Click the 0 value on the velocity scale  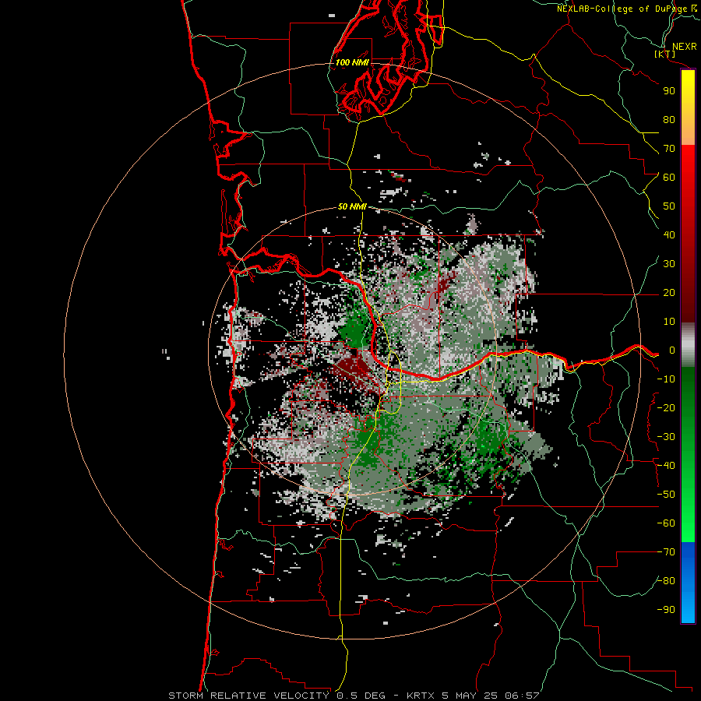coord(672,350)
